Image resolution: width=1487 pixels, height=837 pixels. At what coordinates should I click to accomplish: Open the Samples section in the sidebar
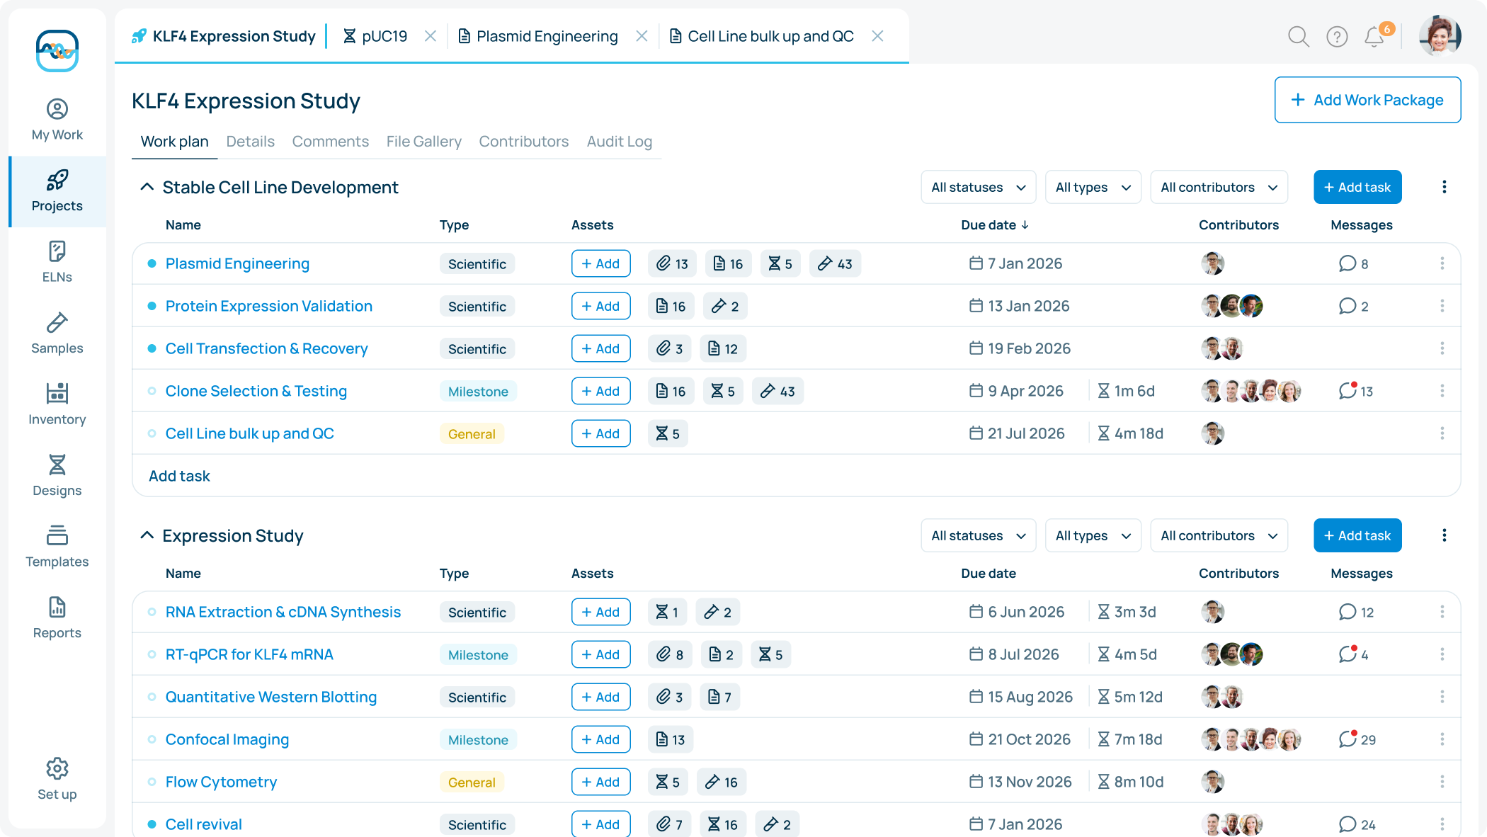(57, 333)
